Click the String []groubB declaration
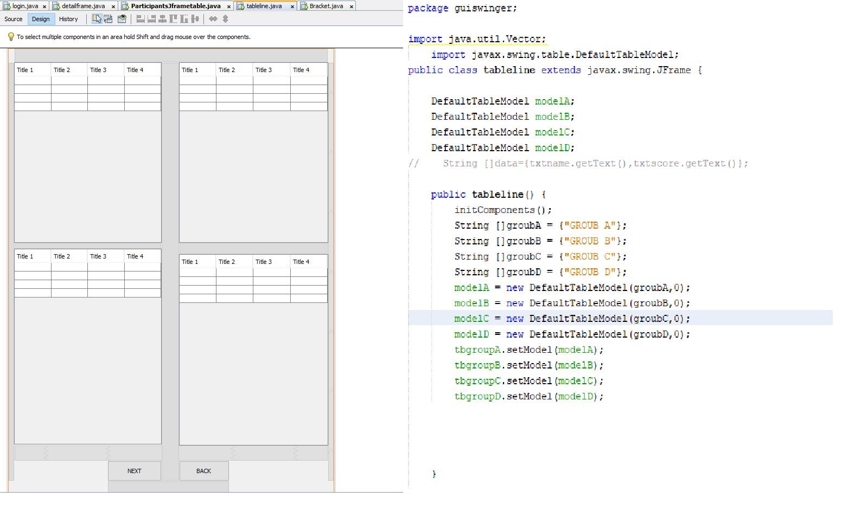842x530 pixels. 540,241
